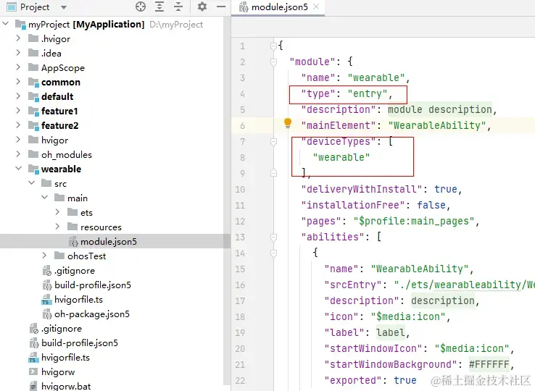Open the Project view dropdown

click(64, 7)
